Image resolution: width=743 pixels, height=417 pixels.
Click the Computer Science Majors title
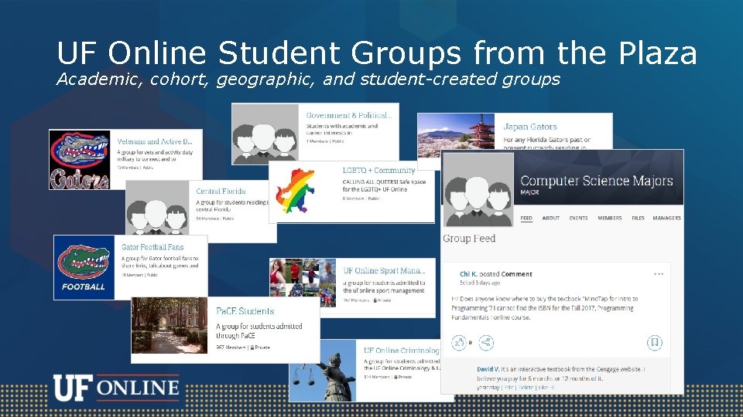[x=597, y=181]
